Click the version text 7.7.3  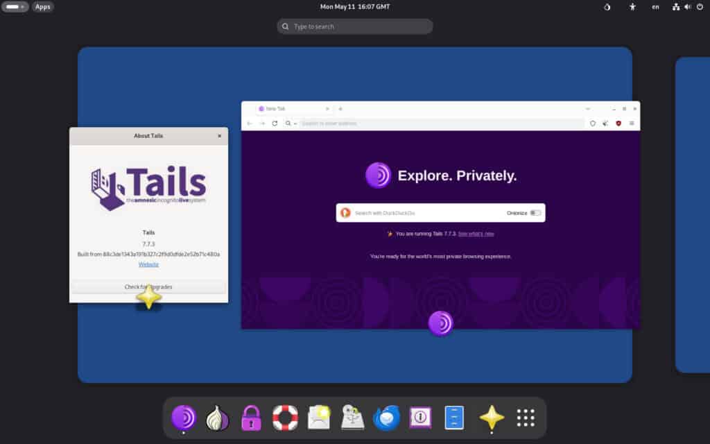tap(148, 244)
